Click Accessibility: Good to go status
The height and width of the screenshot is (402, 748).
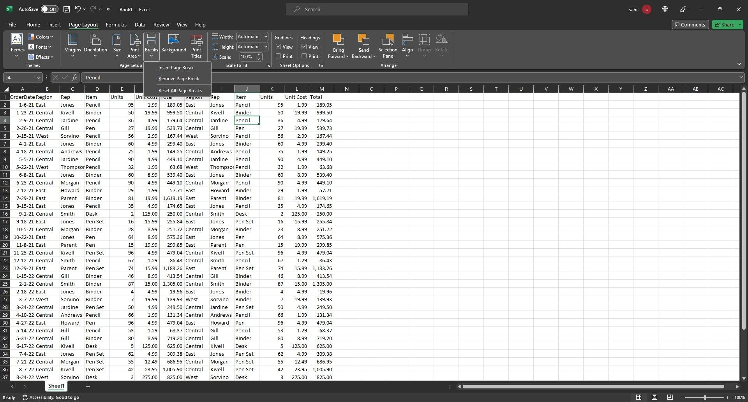pyautogui.click(x=51, y=397)
